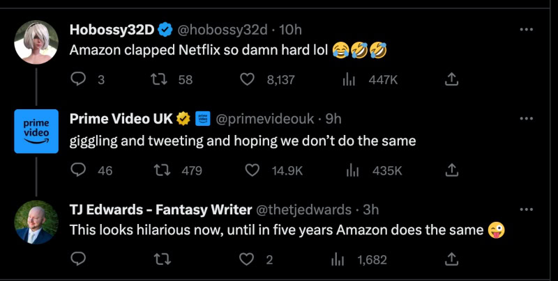Open Hobossy32D's display name link
Viewport: 558px width, 281px height.
(x=112, y=29)
